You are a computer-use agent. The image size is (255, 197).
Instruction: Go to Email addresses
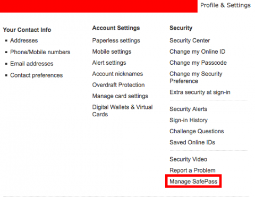(32, 64)
